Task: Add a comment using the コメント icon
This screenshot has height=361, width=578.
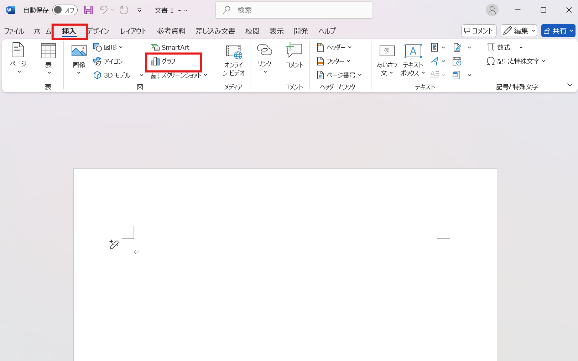Action: [x=294, y=56]
